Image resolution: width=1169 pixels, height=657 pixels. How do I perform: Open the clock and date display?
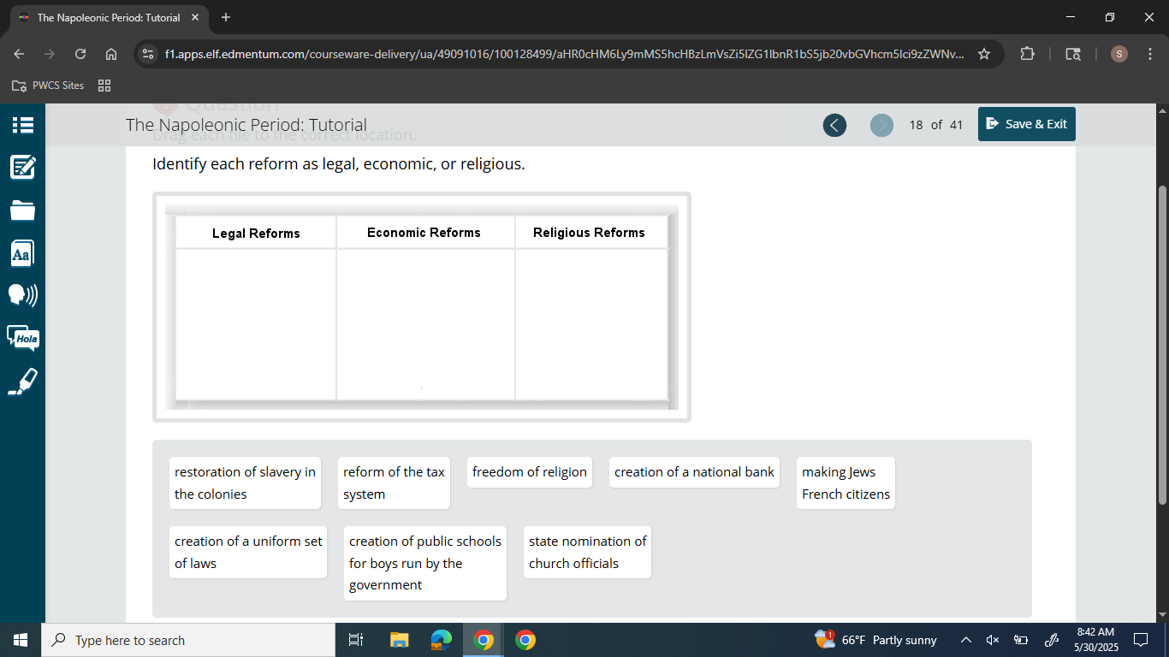[1095, 640]
